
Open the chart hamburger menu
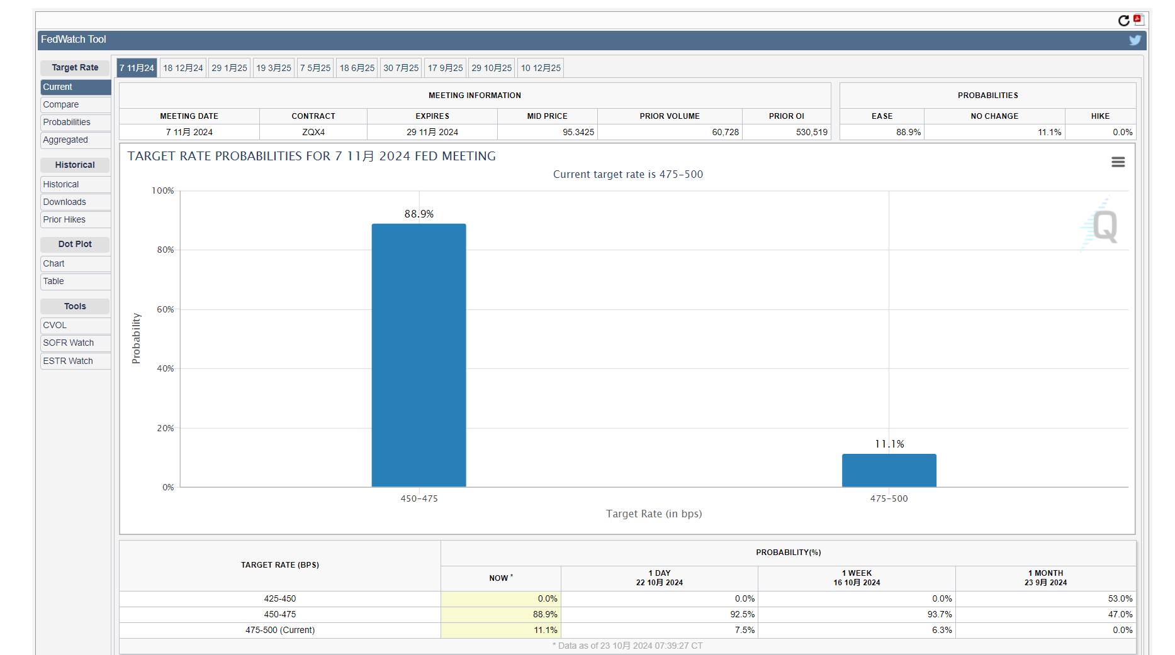(1118, 162)
